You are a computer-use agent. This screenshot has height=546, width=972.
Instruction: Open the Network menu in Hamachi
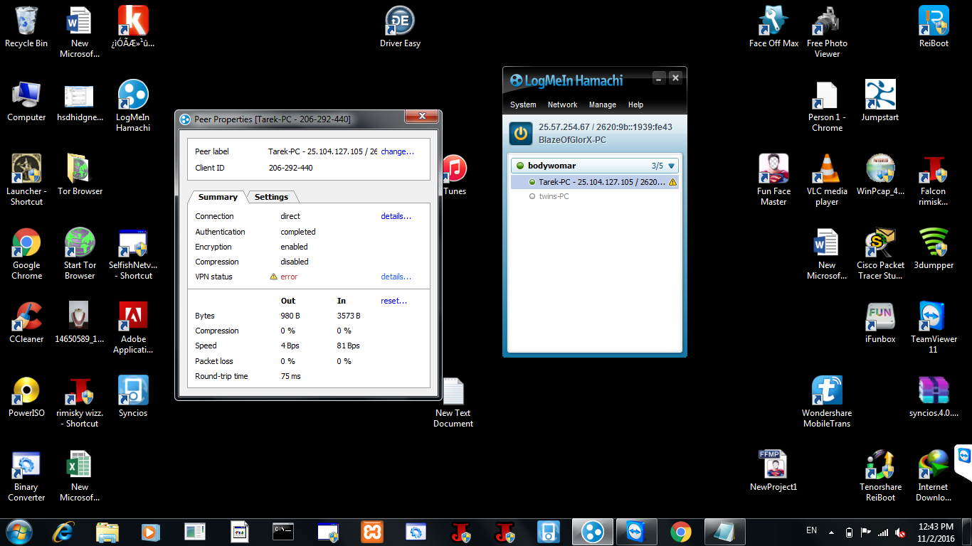(x=562, y=105)
